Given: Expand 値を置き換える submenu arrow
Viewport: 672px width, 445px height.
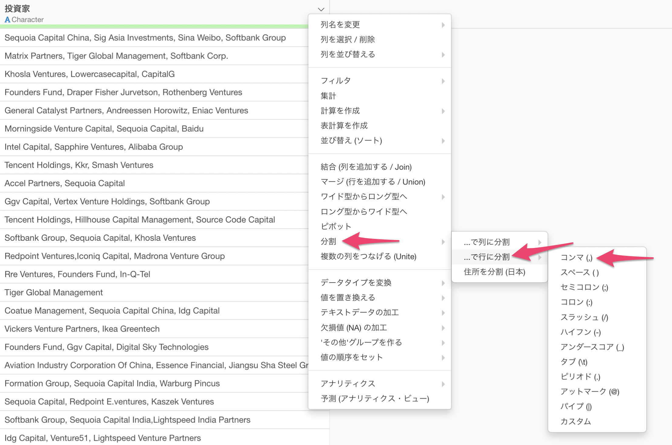Looking at the screenshot, I should 443,298.
